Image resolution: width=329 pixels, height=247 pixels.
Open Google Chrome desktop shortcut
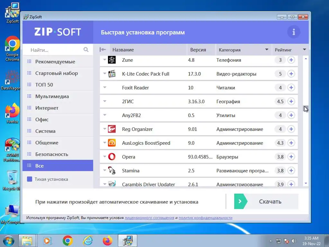click(12, 49)
